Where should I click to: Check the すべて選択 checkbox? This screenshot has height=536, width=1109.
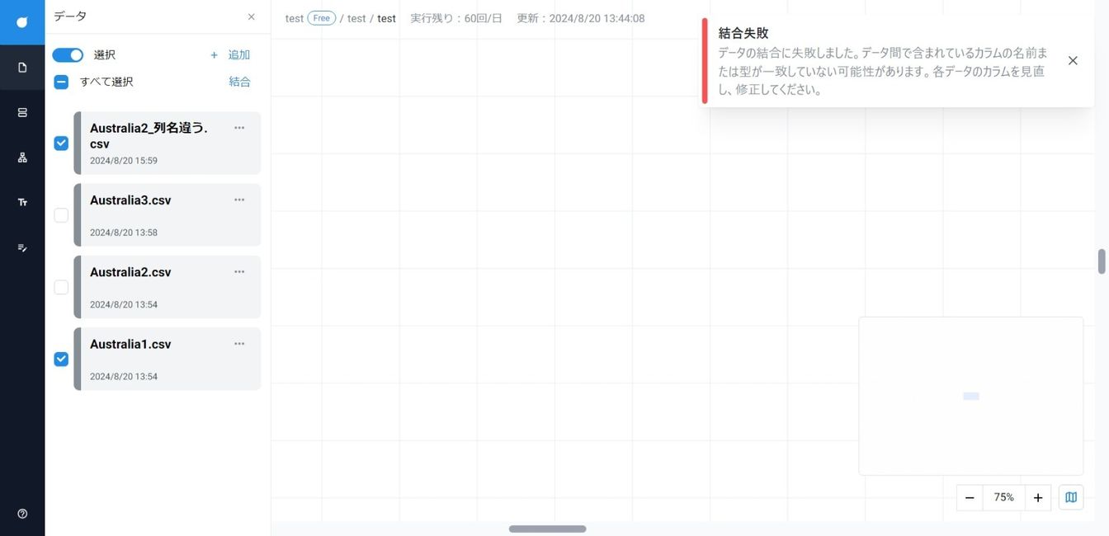pyautogui.click(x=61, y=82)
